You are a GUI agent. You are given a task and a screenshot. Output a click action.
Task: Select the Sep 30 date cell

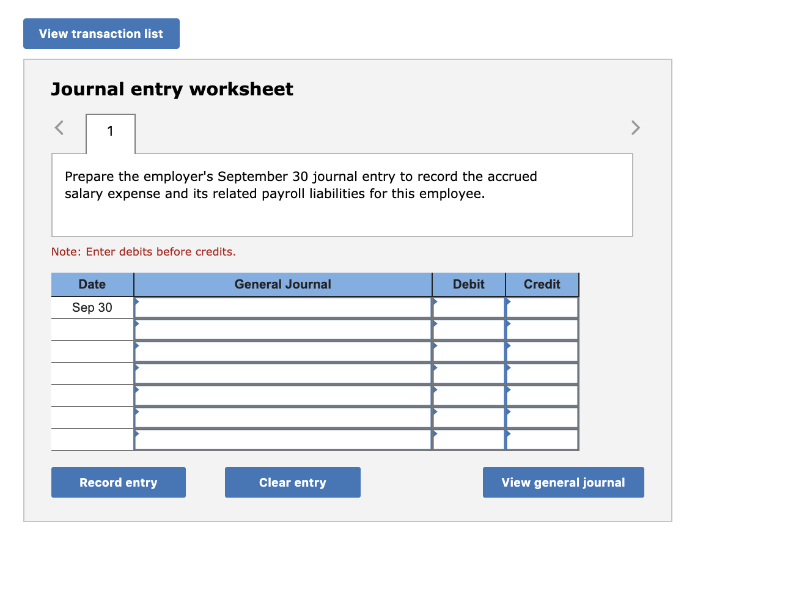[92, 308]
